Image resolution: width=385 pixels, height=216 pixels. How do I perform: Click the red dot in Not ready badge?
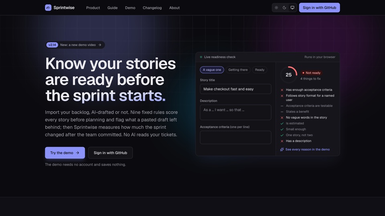[x=303, y=73]
